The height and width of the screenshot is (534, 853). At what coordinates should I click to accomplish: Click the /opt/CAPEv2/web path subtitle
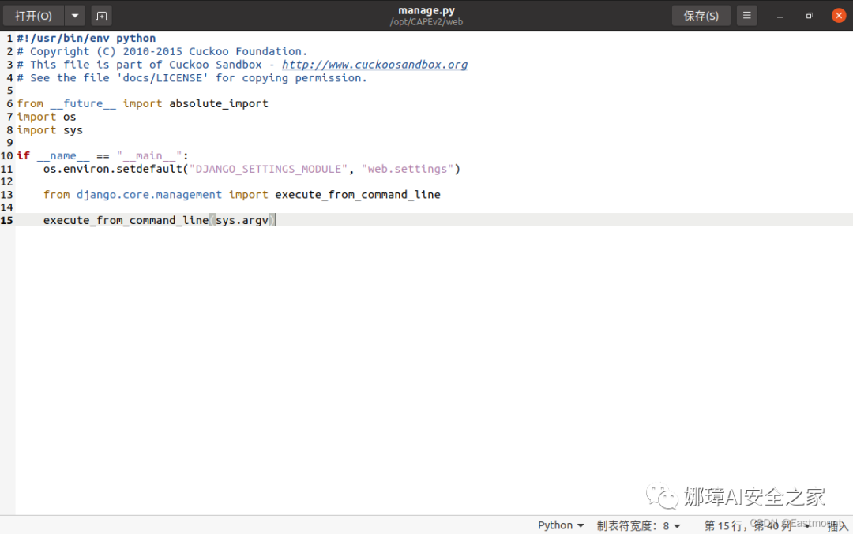coord(426,22)
